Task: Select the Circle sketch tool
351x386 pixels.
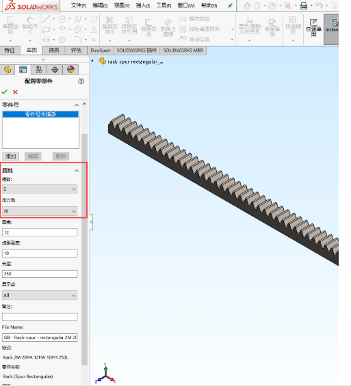Action: point(62,19)
